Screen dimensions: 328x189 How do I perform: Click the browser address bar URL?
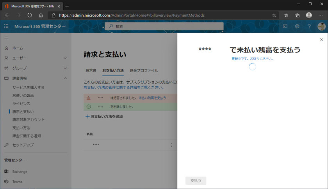pyautogui.click(x=132, y=15)
